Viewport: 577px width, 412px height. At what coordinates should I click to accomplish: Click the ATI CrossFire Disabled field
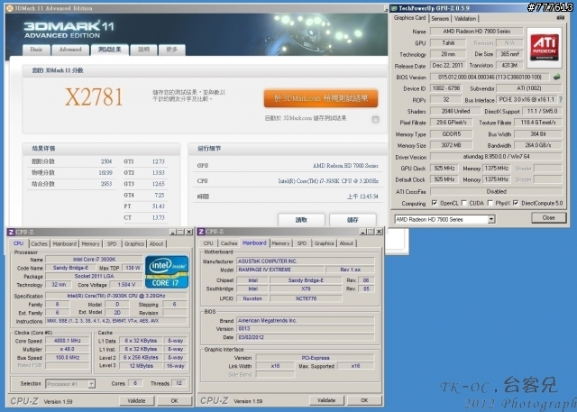[496, 192]
